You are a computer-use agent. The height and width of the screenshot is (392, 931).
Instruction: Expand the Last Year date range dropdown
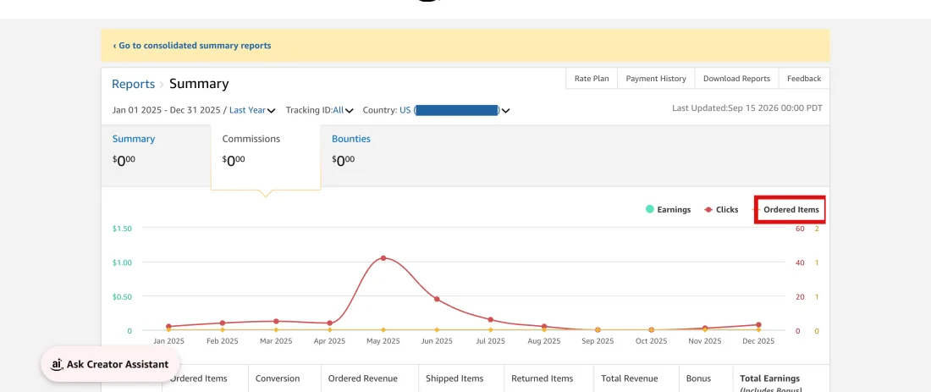click(x=252, y=110)
